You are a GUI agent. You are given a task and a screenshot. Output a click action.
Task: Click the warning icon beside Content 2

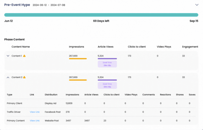click(x=24, y=77)
